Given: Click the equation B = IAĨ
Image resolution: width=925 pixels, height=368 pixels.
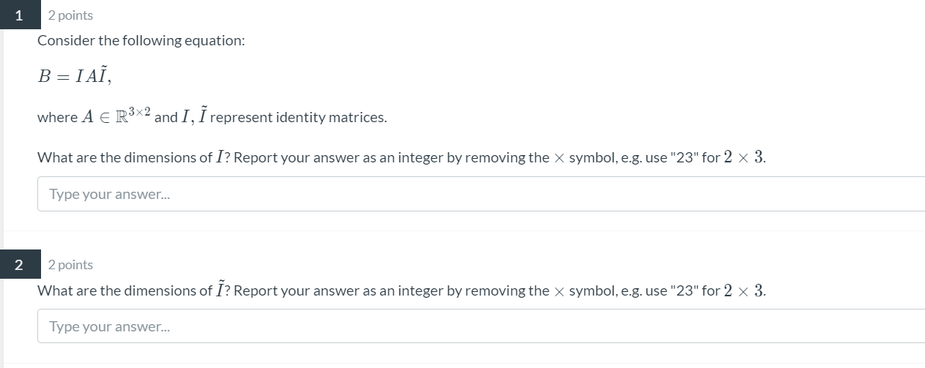Looking at the screenshot, I should [74, 77].
